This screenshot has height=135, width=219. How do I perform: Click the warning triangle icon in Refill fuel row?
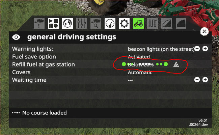176,64
